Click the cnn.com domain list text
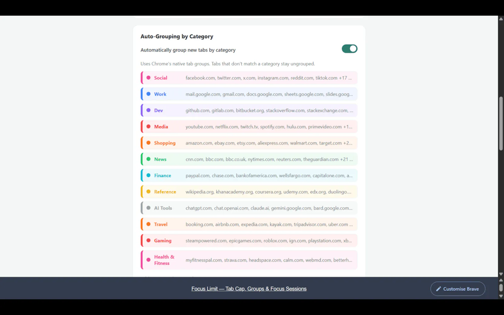Screen dimensions: 504x315 pos(269,159)
